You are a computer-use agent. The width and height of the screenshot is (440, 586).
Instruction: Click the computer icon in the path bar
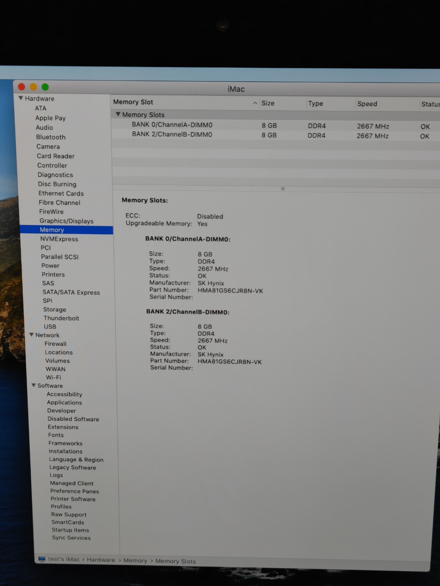(42, 559)
